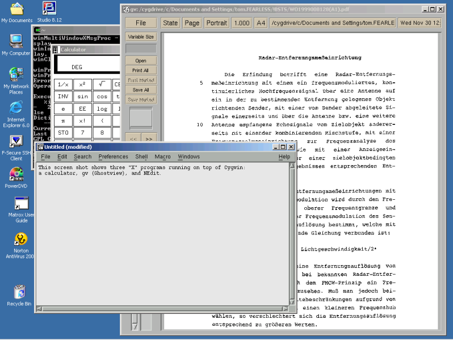The image size is (453, 340).
Task: Click NEdit horizontal scrollbar left arrow
Action: [x=39, y=309]
